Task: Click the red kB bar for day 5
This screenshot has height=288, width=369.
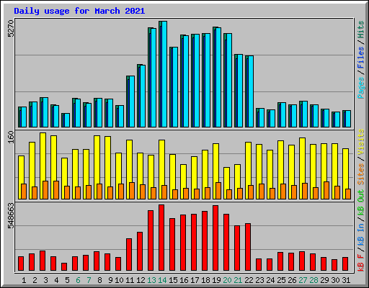Action: (64, 267)
